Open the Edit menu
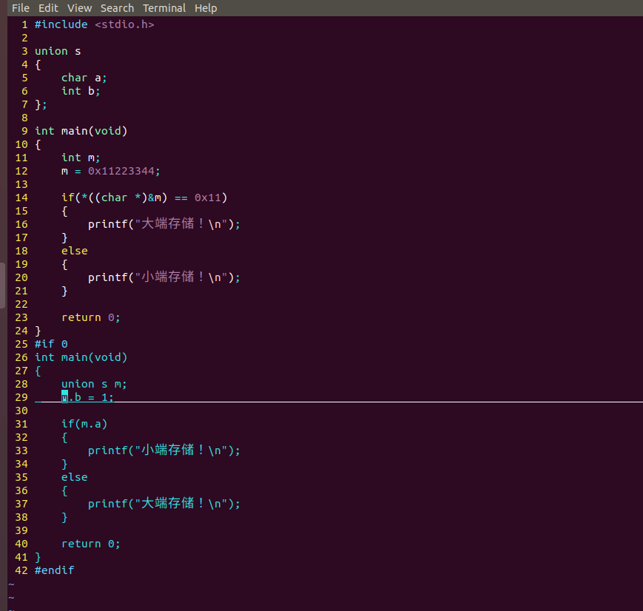 pyautogui.click(x=48, y=8)
